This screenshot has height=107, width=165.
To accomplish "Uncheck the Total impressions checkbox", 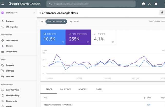I will (x=70, y=34).
